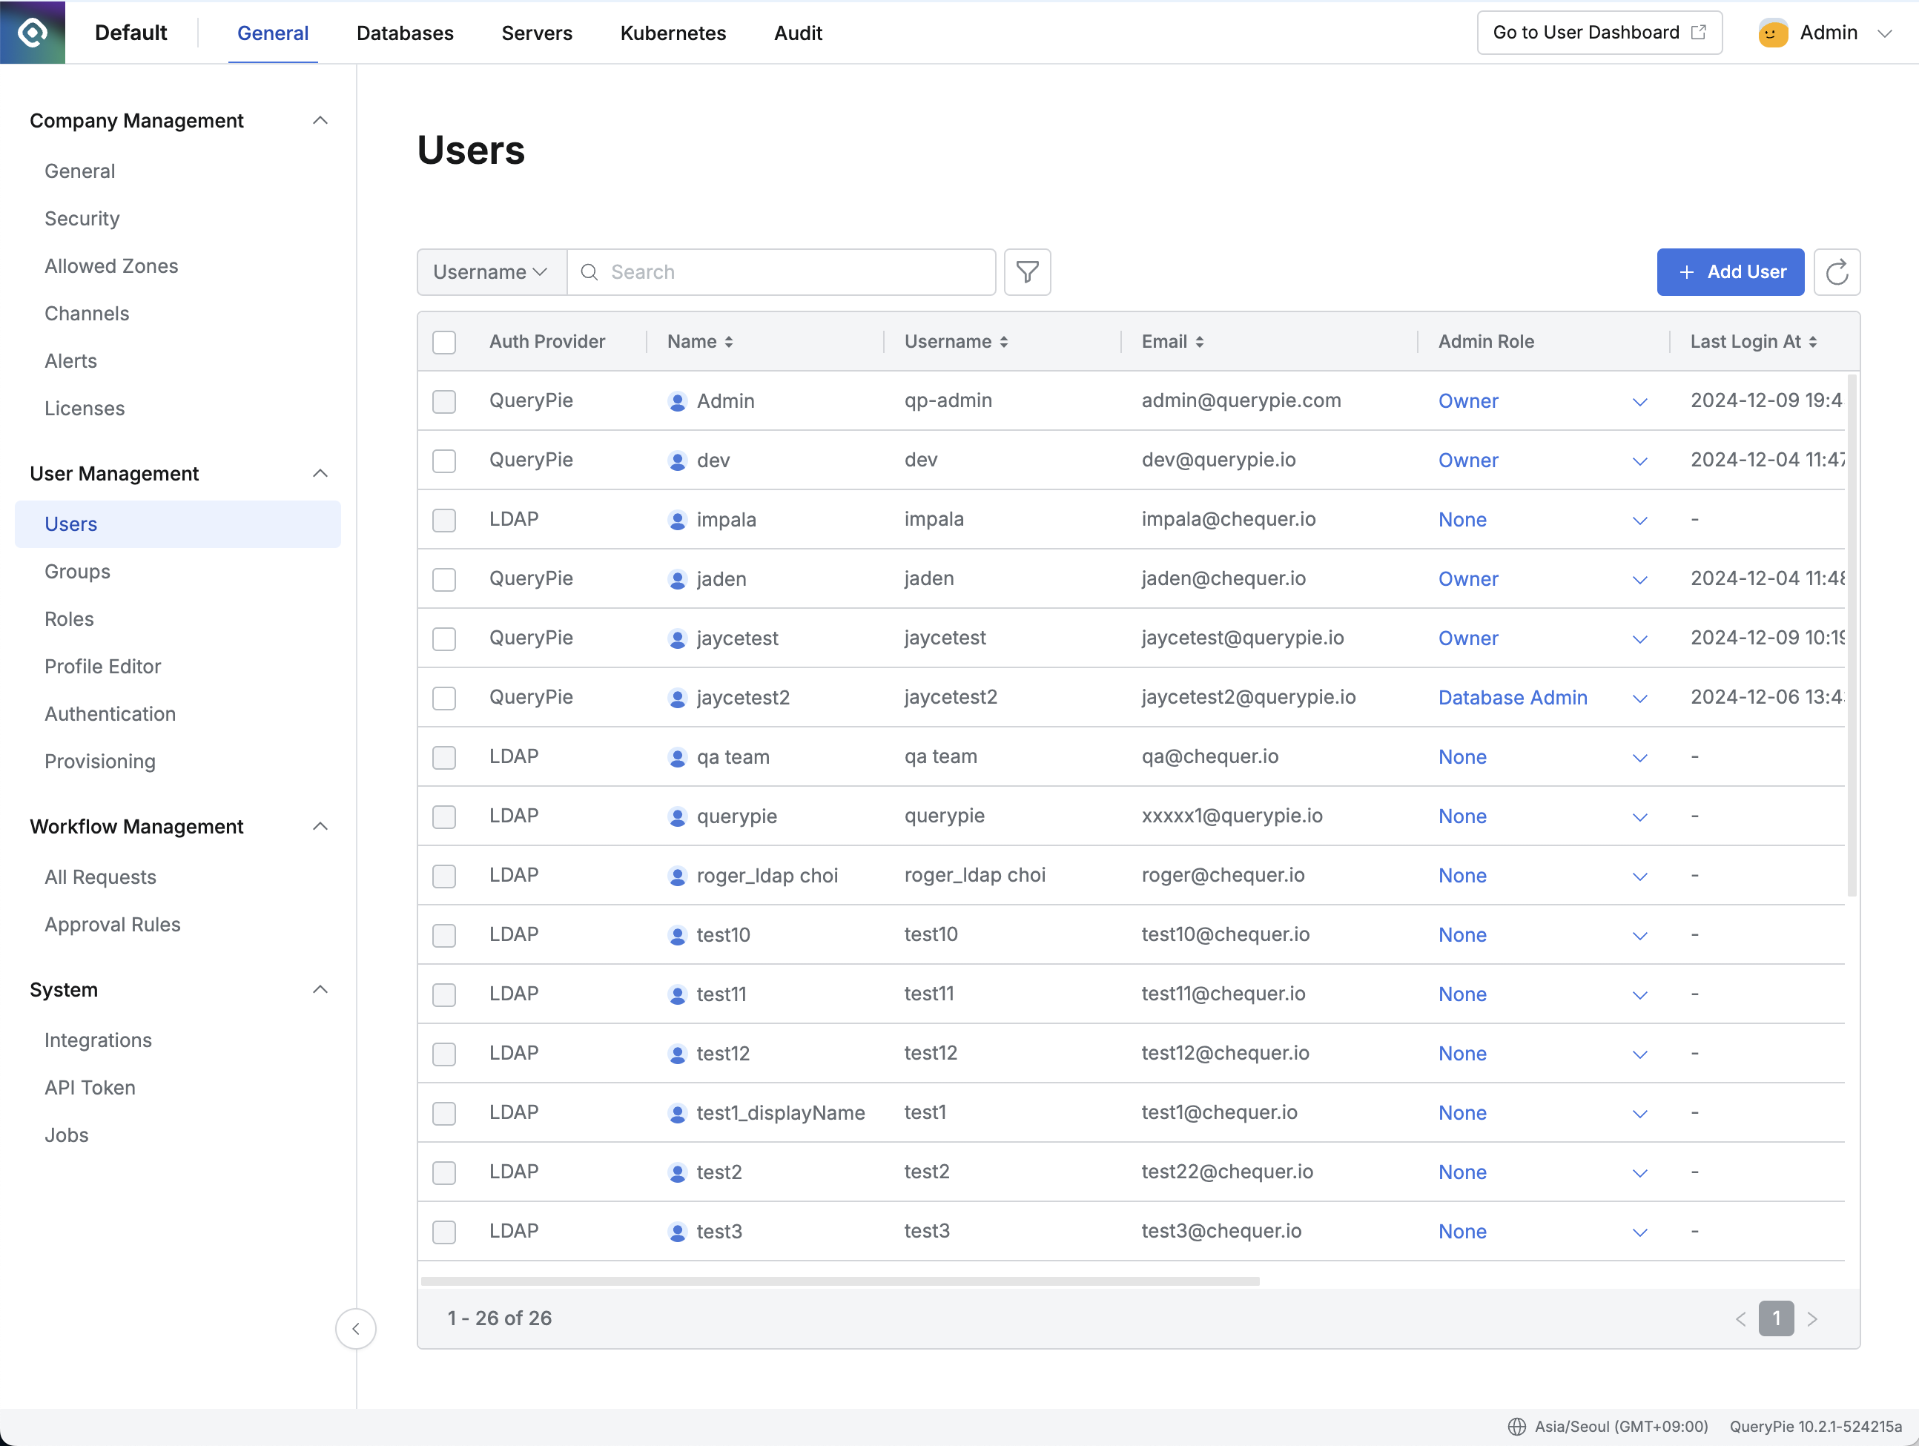This screenshot has width=1919, height=1446.
Task: Toggle the select-all checkbox in table header
Action: click(x=445, y=340)
